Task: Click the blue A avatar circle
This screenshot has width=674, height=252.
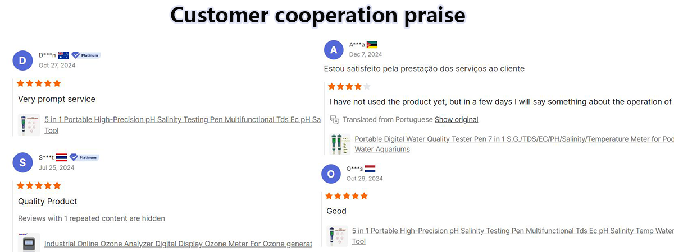Action: pyautogui.click(x=334, y=50)
